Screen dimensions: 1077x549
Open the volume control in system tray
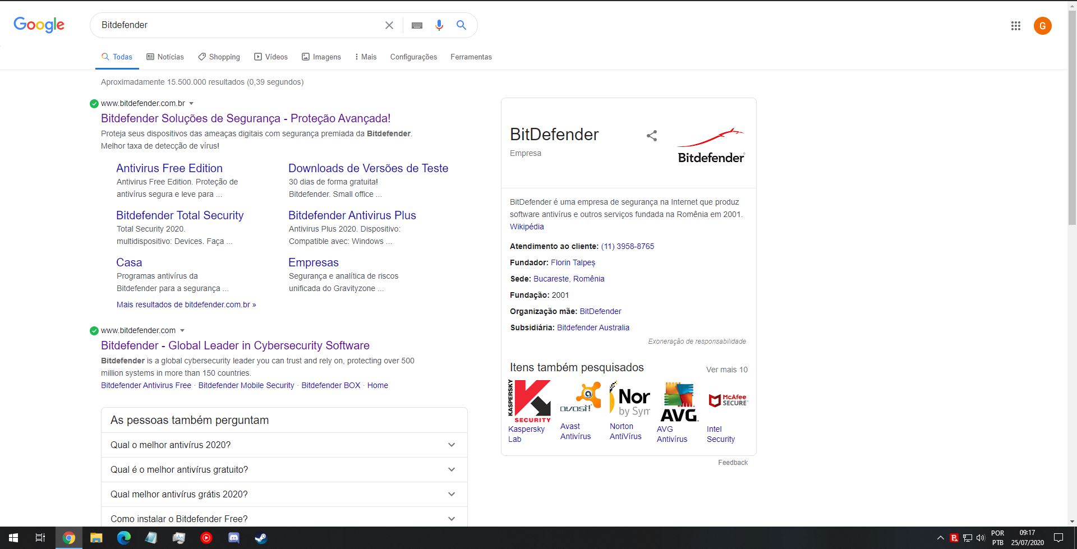tap(981, 538)
